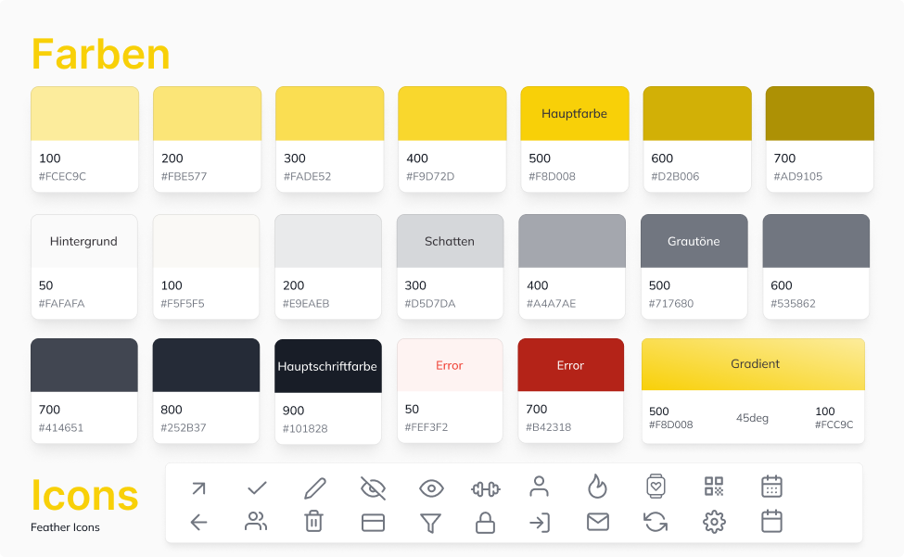The height and width of the screenshot is (557, 904).
Task: Click the refresh arrows icon
Action: 656,523
